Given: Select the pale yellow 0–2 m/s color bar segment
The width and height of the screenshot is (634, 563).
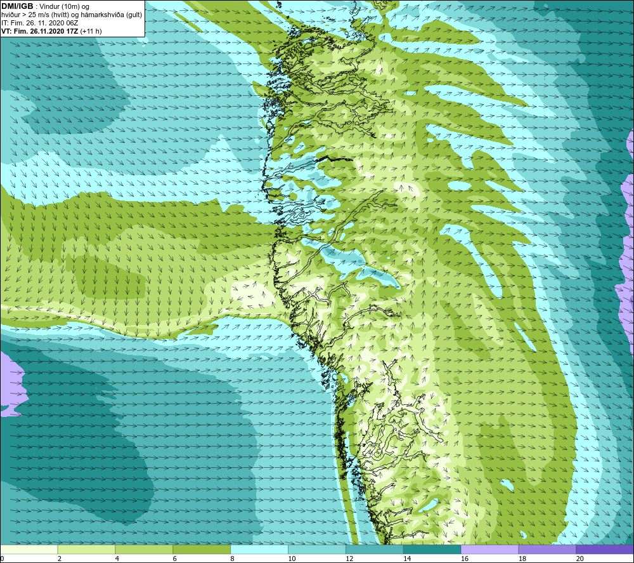Looking at the screenshot, I should click(29, 549).
